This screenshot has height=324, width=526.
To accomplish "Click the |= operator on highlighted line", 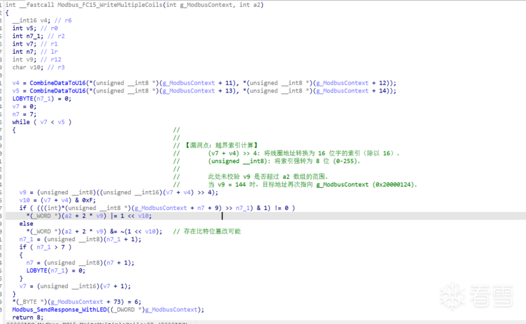I will pos(115,216).
